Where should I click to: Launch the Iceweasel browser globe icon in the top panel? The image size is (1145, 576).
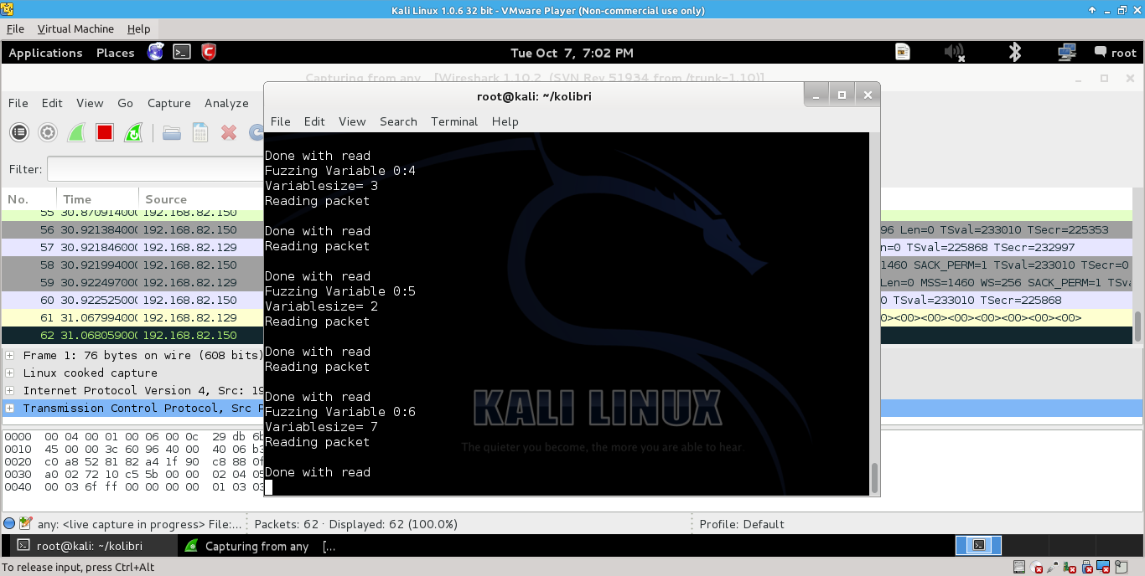coord(155,52)
